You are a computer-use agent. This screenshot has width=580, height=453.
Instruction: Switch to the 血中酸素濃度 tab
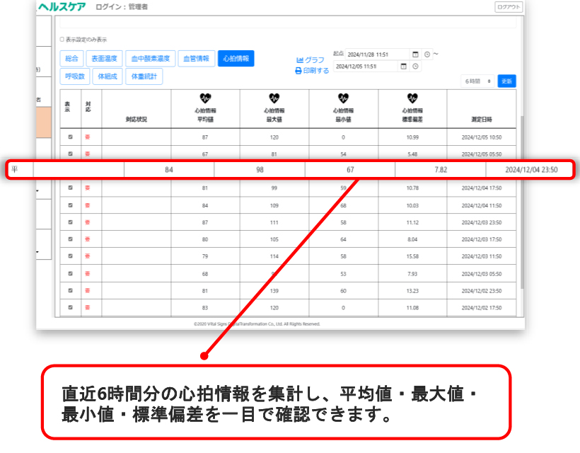point(150,59)
